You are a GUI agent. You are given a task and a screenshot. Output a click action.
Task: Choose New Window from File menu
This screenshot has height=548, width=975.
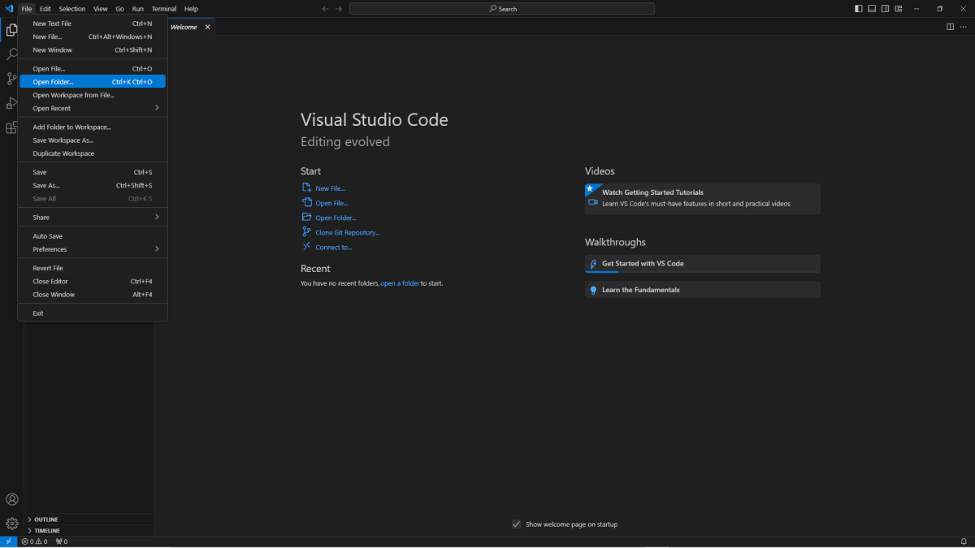pos(93,50)
